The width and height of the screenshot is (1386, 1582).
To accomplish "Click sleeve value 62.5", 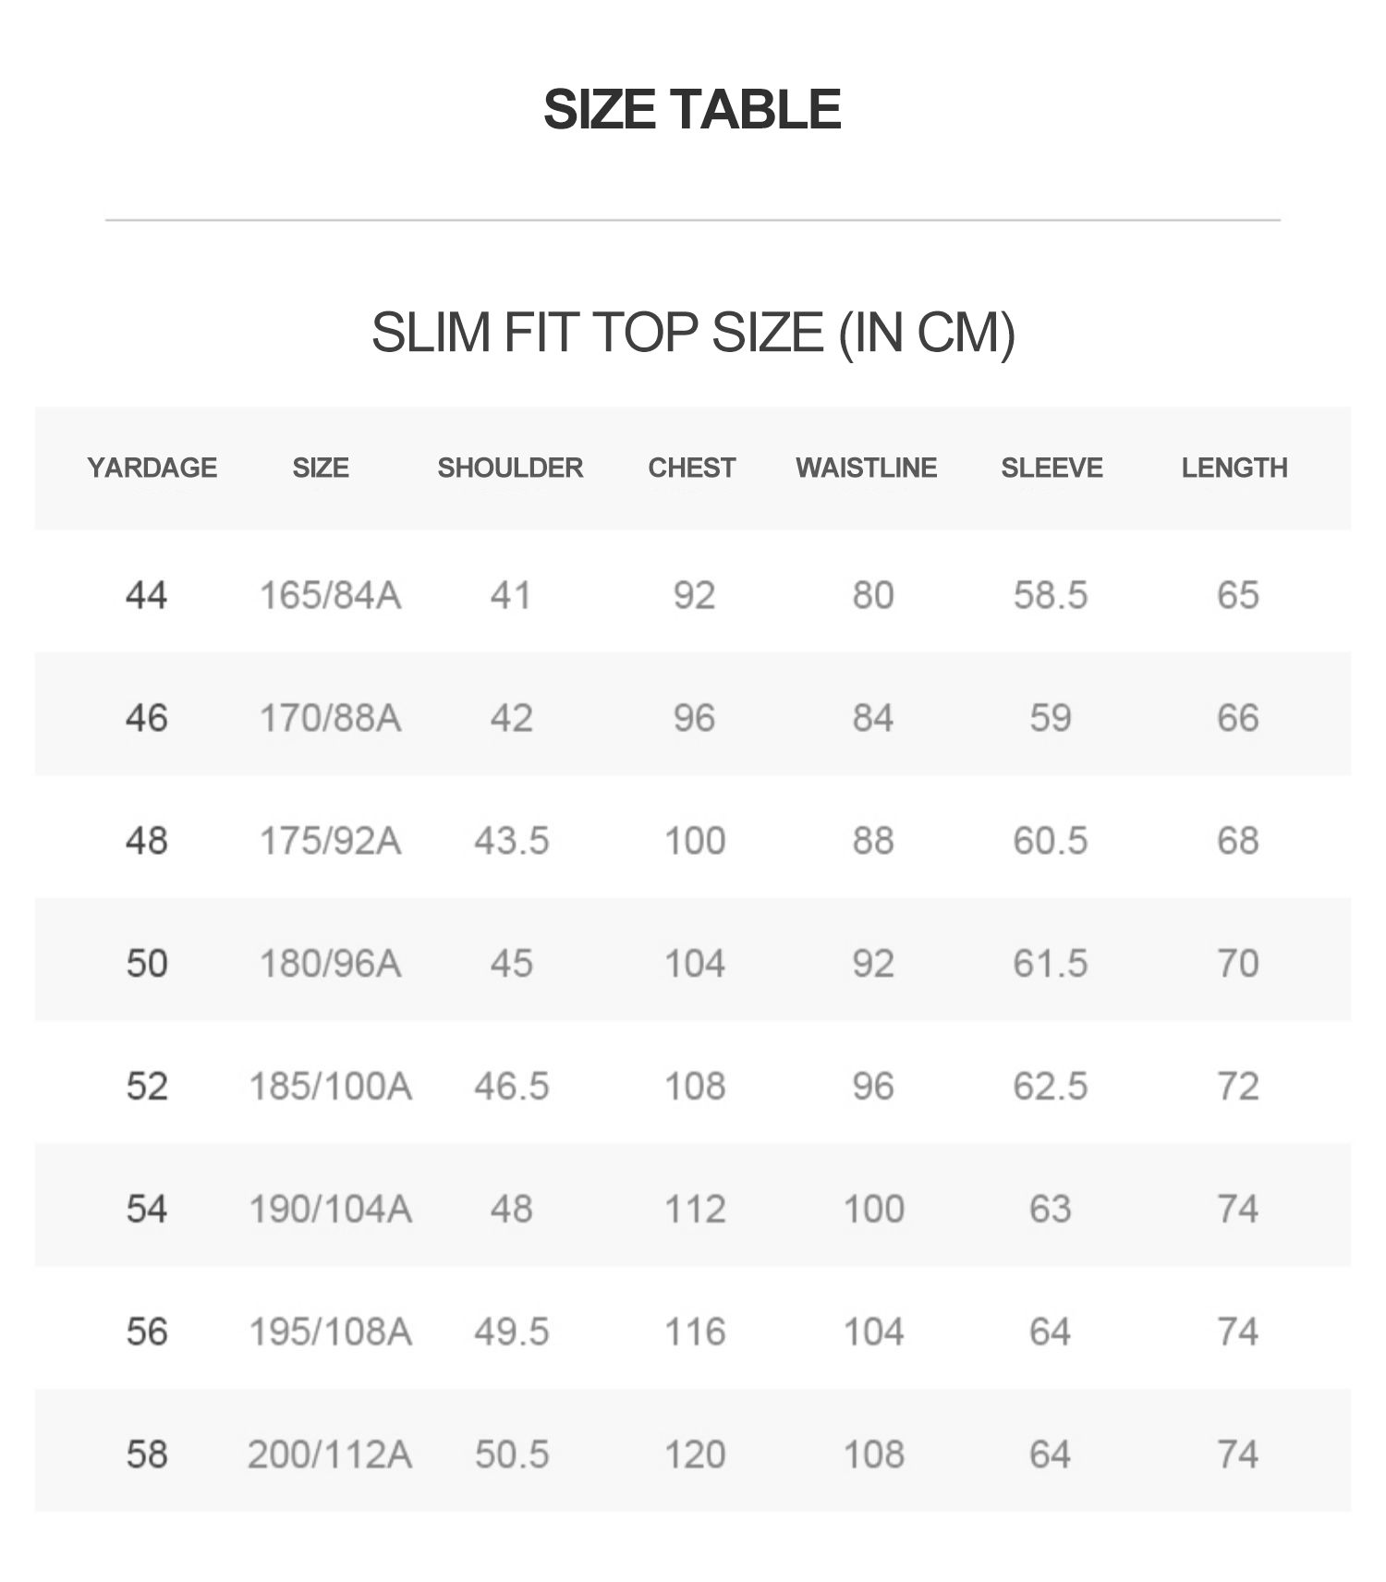I will click(x=1051, y=1086).
